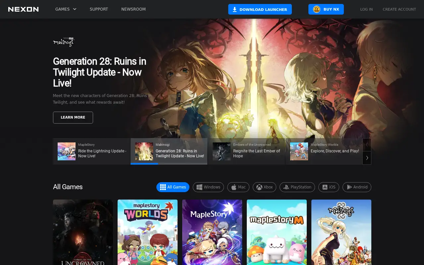Image resolution: width=424 pixels, height=265 pixels.
Task: Click Download Launcher button
Action: coord(260,9)
